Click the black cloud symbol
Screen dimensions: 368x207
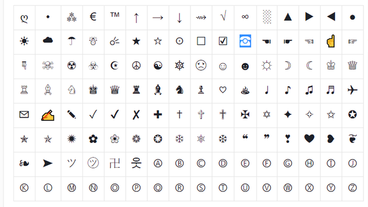click(48, 40)
